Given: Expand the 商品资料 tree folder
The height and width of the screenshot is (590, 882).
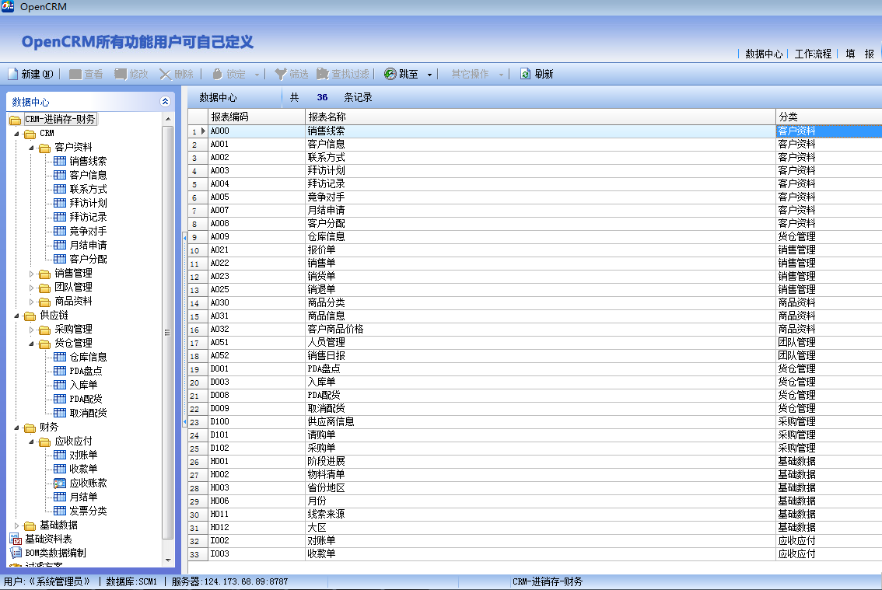Looking at the screenshot, I should click(x=31, y=302).
